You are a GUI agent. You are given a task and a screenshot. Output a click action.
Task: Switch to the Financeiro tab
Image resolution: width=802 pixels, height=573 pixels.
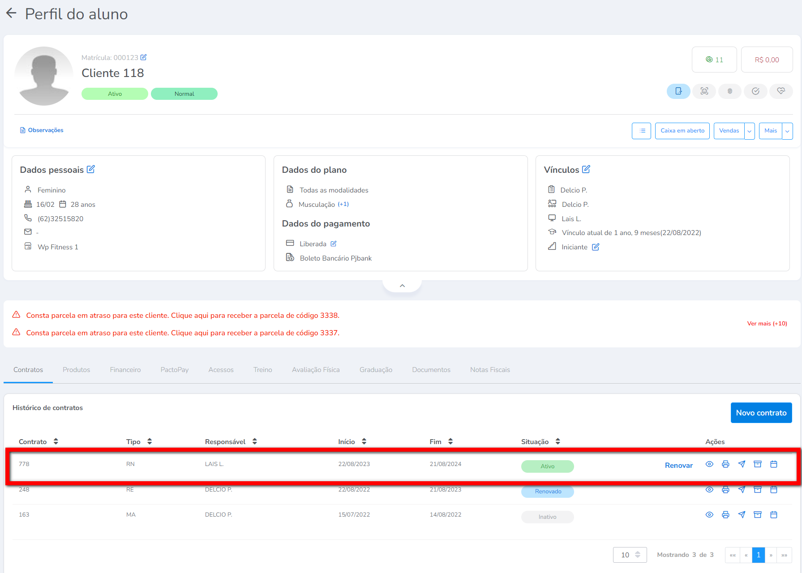(125, 370)
